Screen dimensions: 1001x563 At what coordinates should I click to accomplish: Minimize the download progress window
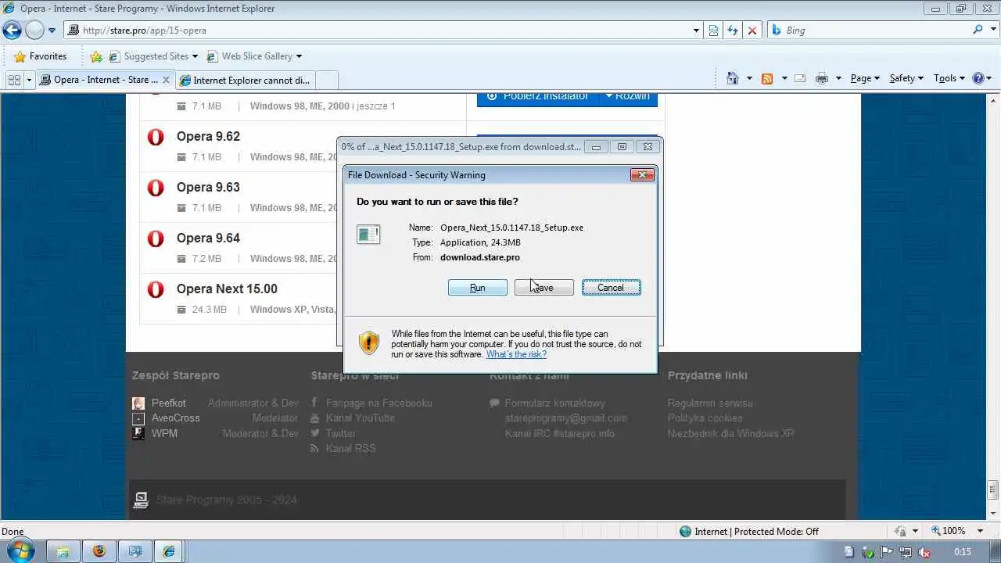click(596, 146)
